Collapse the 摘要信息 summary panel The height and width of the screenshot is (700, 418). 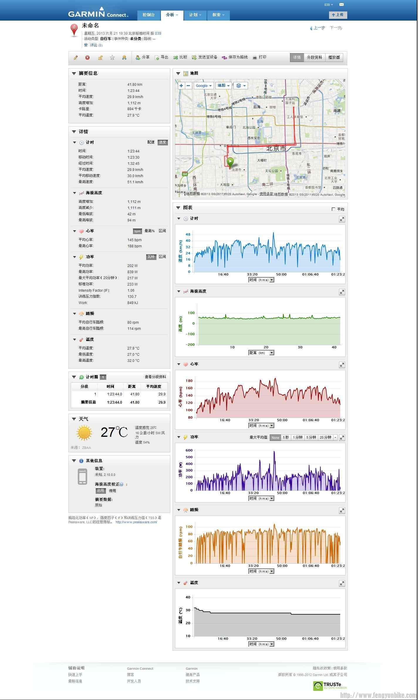click(74, 73)
